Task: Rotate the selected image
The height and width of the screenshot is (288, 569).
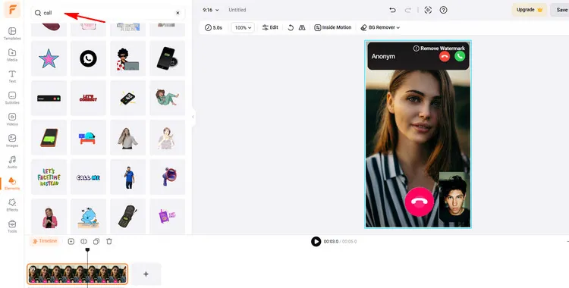Action: coord(291,27)
